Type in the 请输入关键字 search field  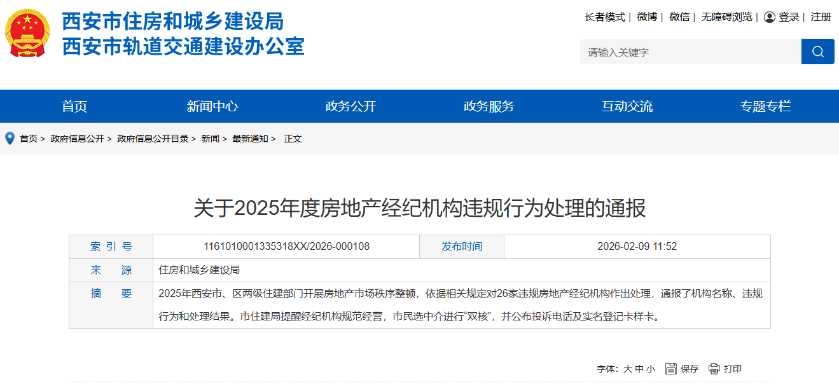(x=690, y=51)
